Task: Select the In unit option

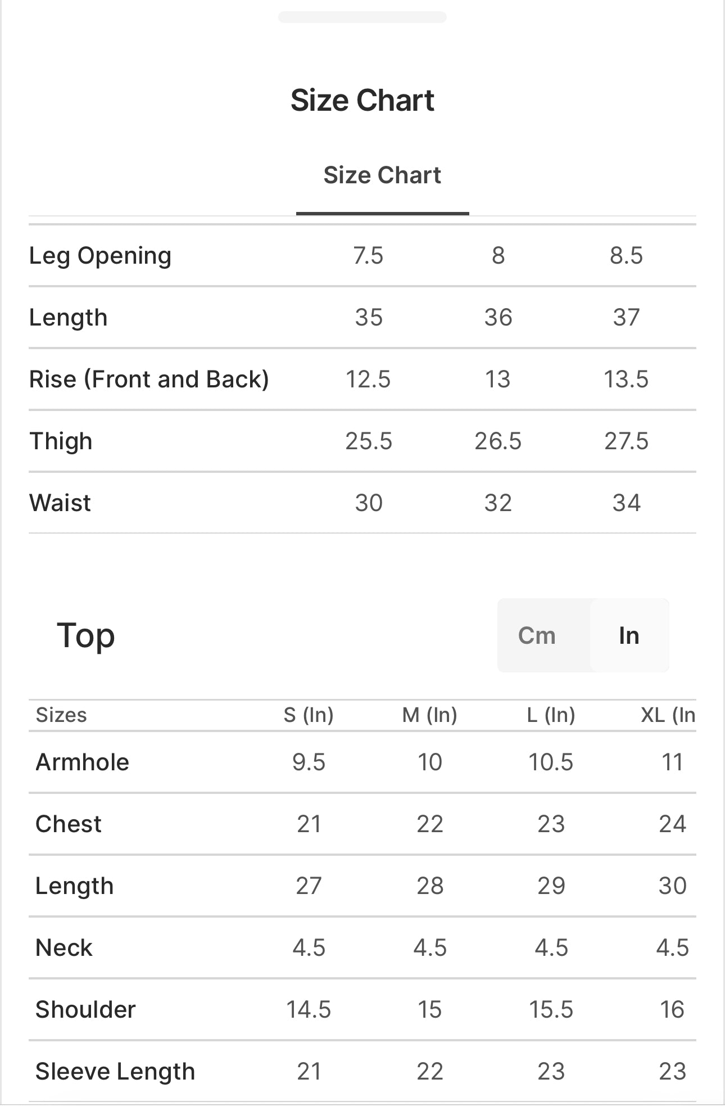Action: pos(629,636)
